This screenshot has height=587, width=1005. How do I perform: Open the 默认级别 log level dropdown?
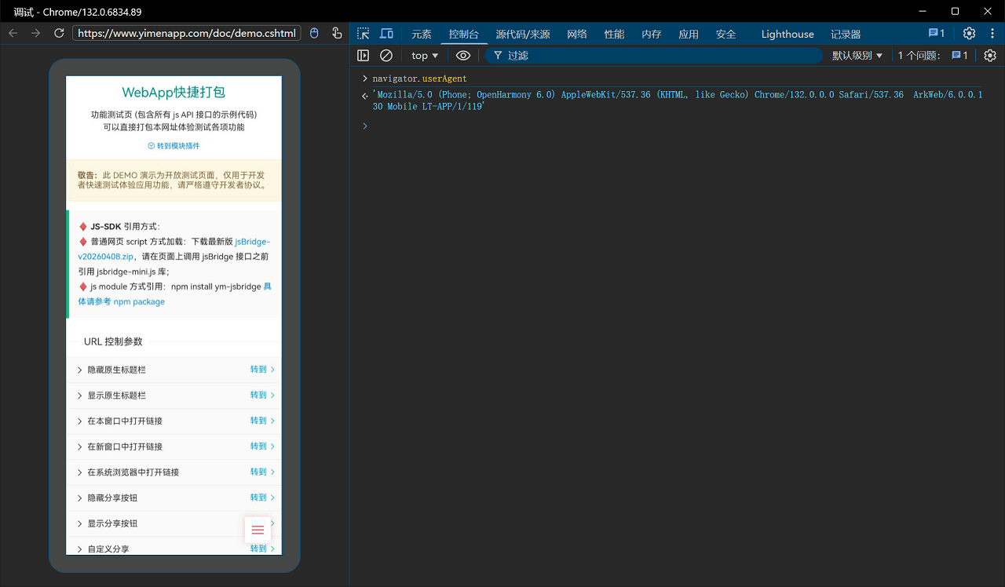point(857,56)
